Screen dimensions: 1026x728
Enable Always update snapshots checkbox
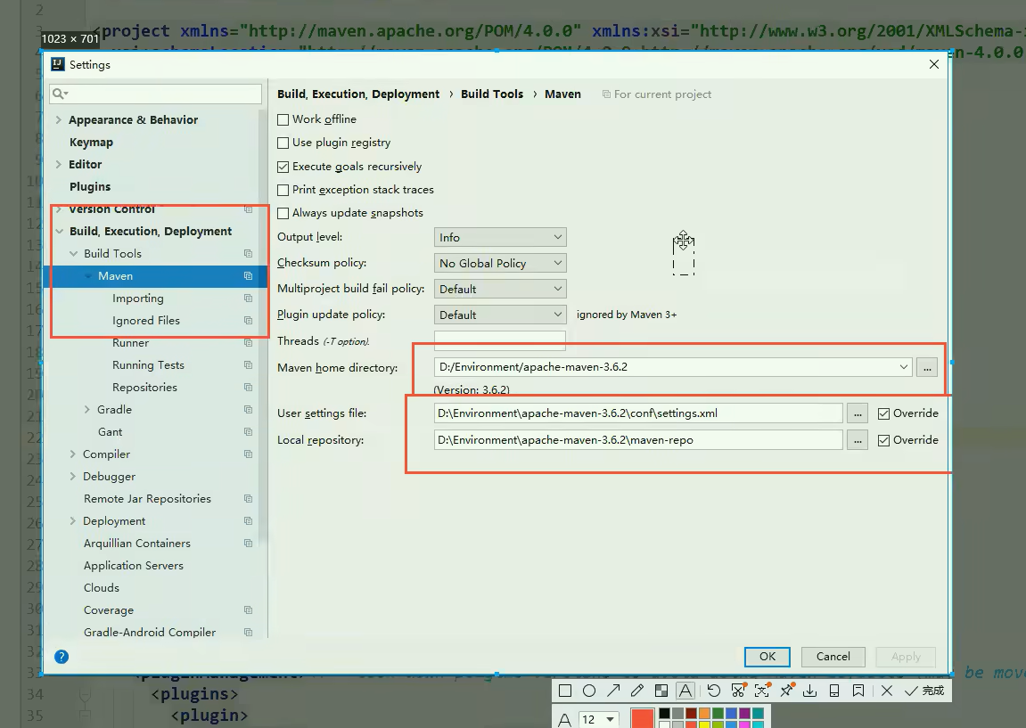(283, 213)
